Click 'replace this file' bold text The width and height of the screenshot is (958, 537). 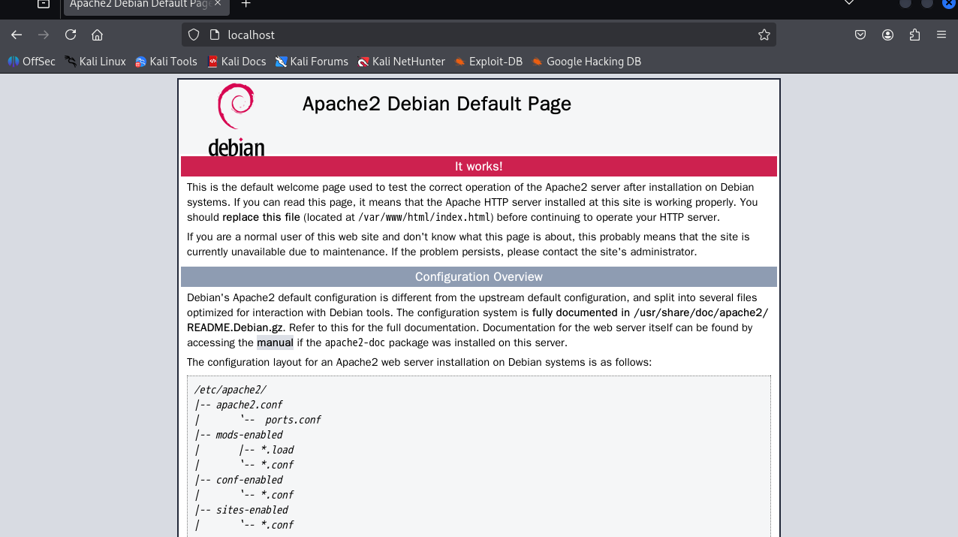[x=261, y=218]
